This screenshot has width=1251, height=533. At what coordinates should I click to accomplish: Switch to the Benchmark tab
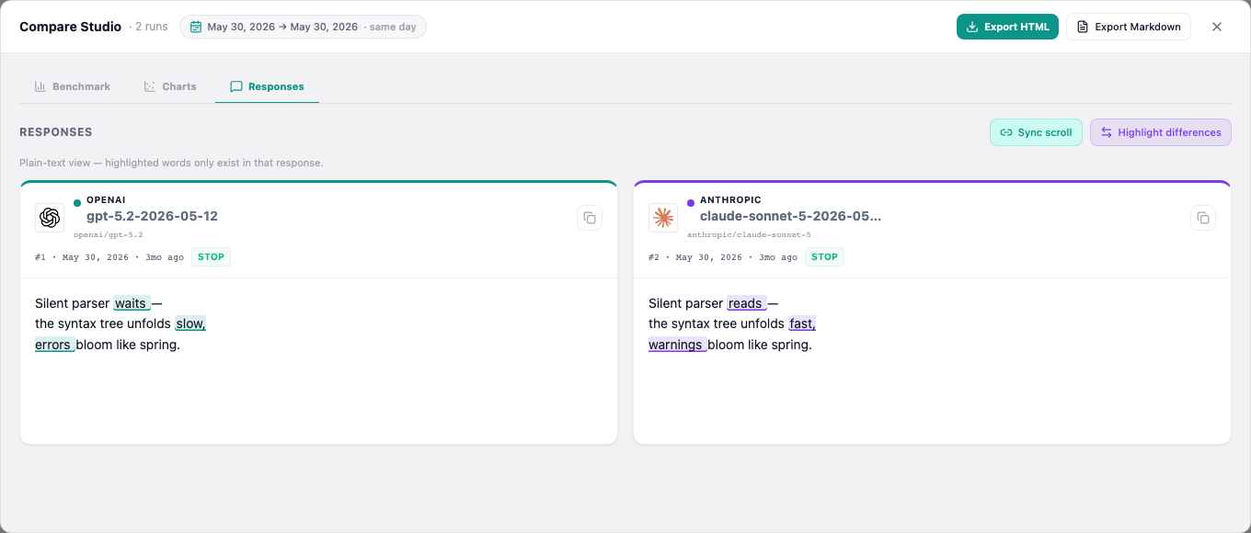72,86
